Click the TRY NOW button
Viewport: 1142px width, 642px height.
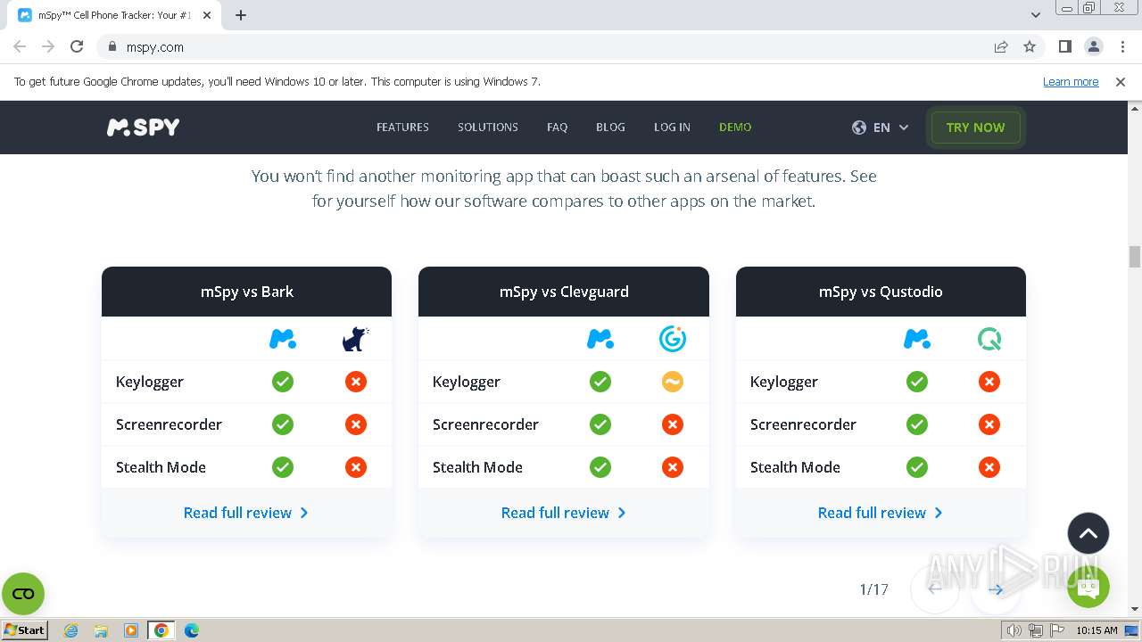click(x=975, y=128)
